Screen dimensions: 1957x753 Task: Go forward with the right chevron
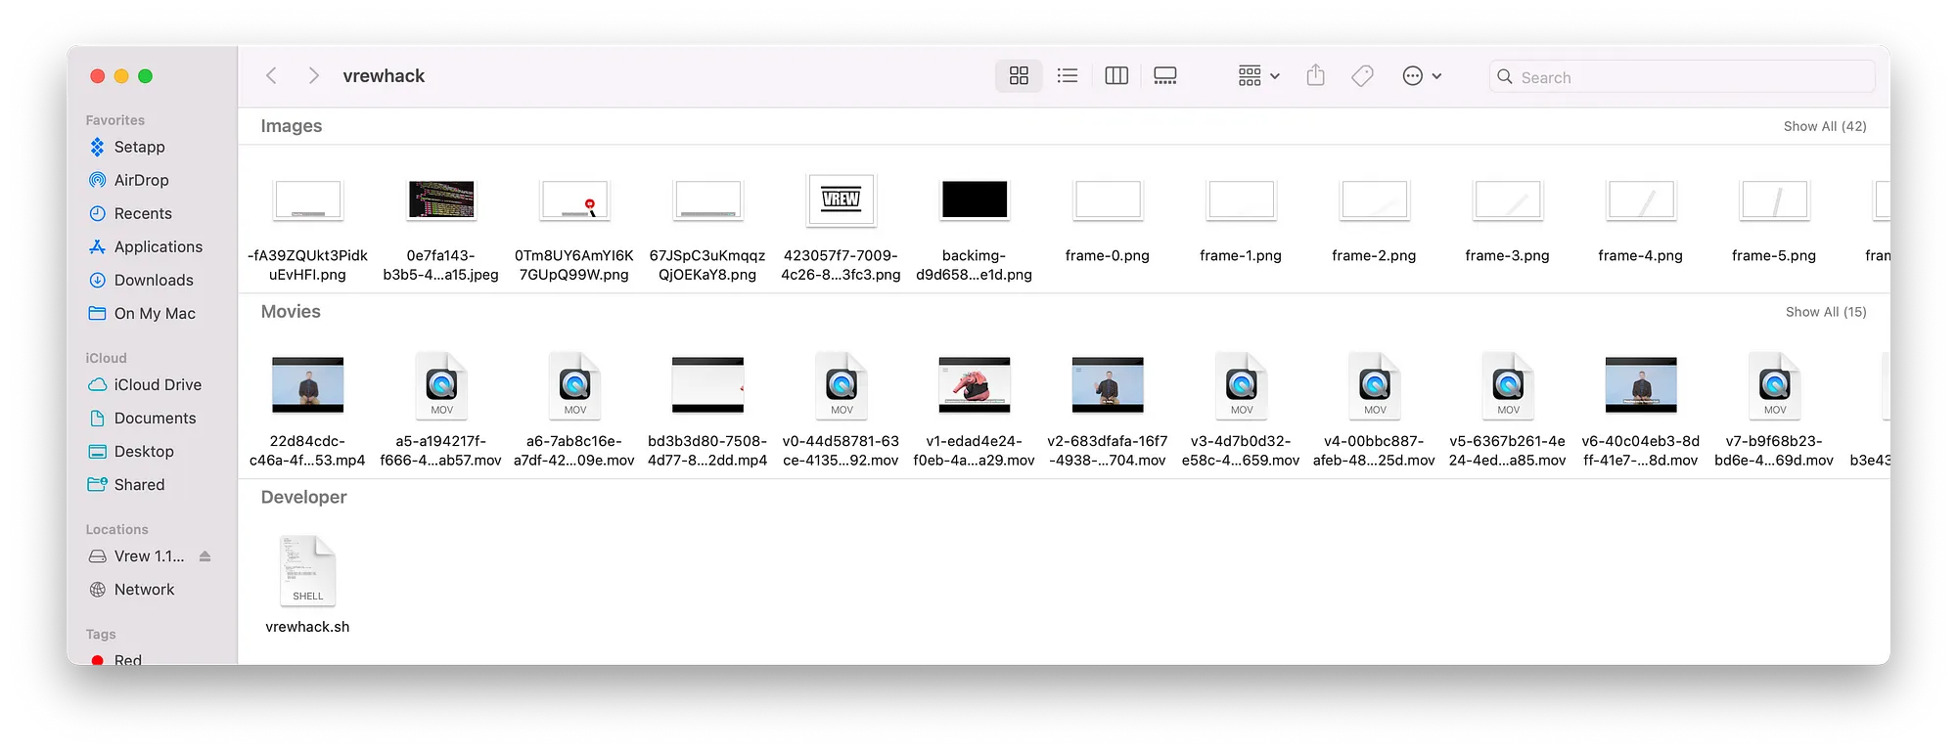(313, 75)
